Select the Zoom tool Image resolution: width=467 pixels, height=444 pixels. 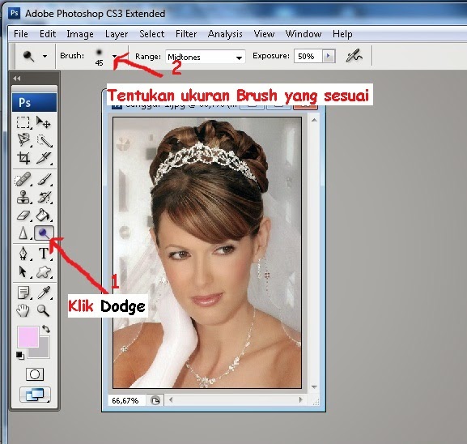[x=44, y=310]
